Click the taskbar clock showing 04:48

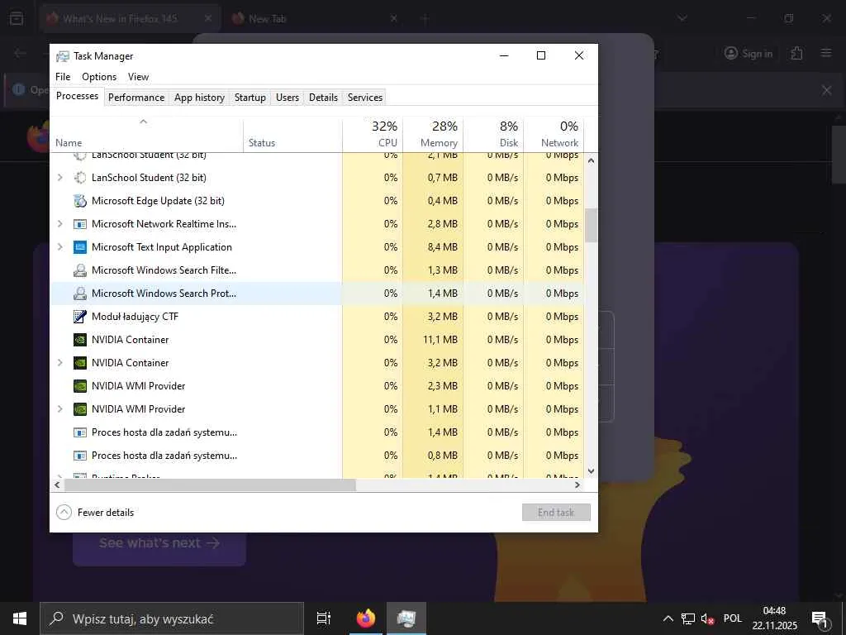click(775, 618)
